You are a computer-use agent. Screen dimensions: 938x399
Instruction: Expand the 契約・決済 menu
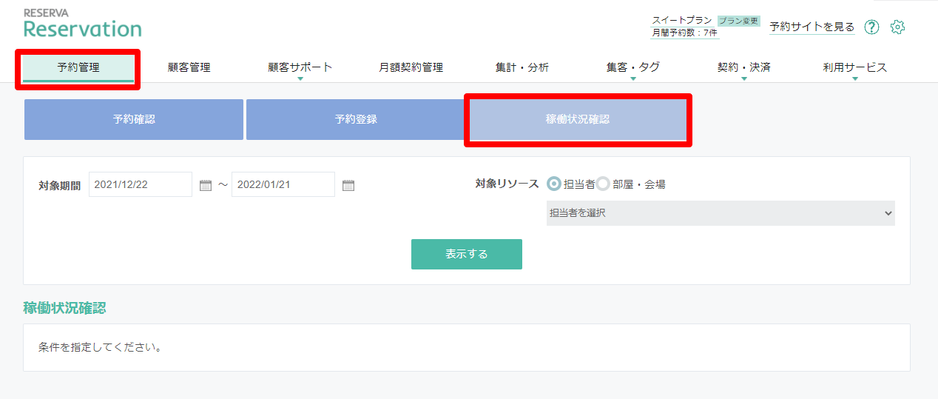(x=744, y=67)
